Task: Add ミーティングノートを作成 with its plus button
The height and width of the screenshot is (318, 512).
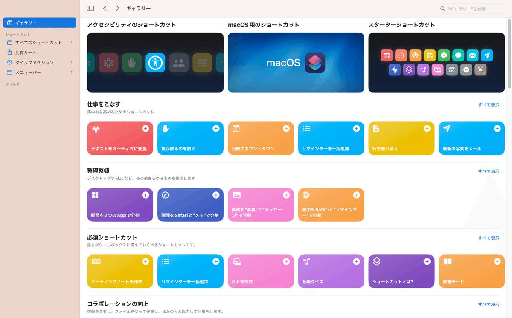Action: 145,261
